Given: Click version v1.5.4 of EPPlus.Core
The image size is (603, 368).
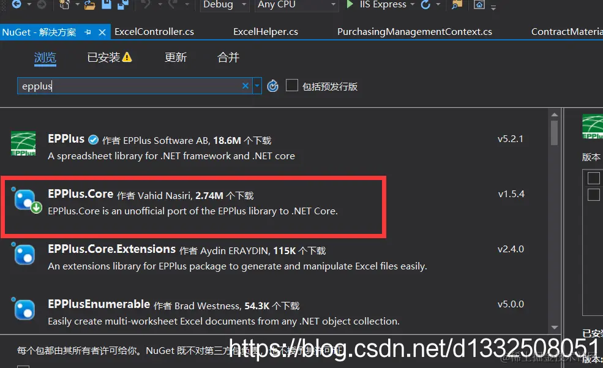Looking at the screenshot, I should pyautogui.click(x=511, y=194).
